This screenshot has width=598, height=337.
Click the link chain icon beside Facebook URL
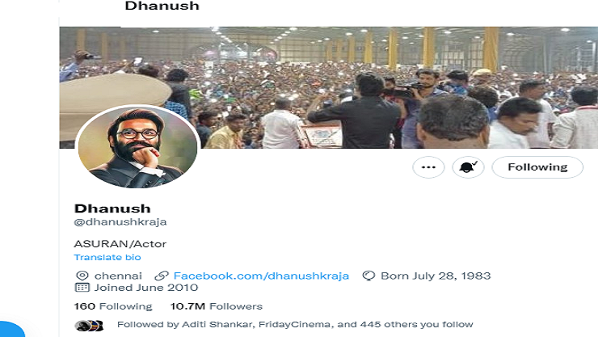(162, 276)
